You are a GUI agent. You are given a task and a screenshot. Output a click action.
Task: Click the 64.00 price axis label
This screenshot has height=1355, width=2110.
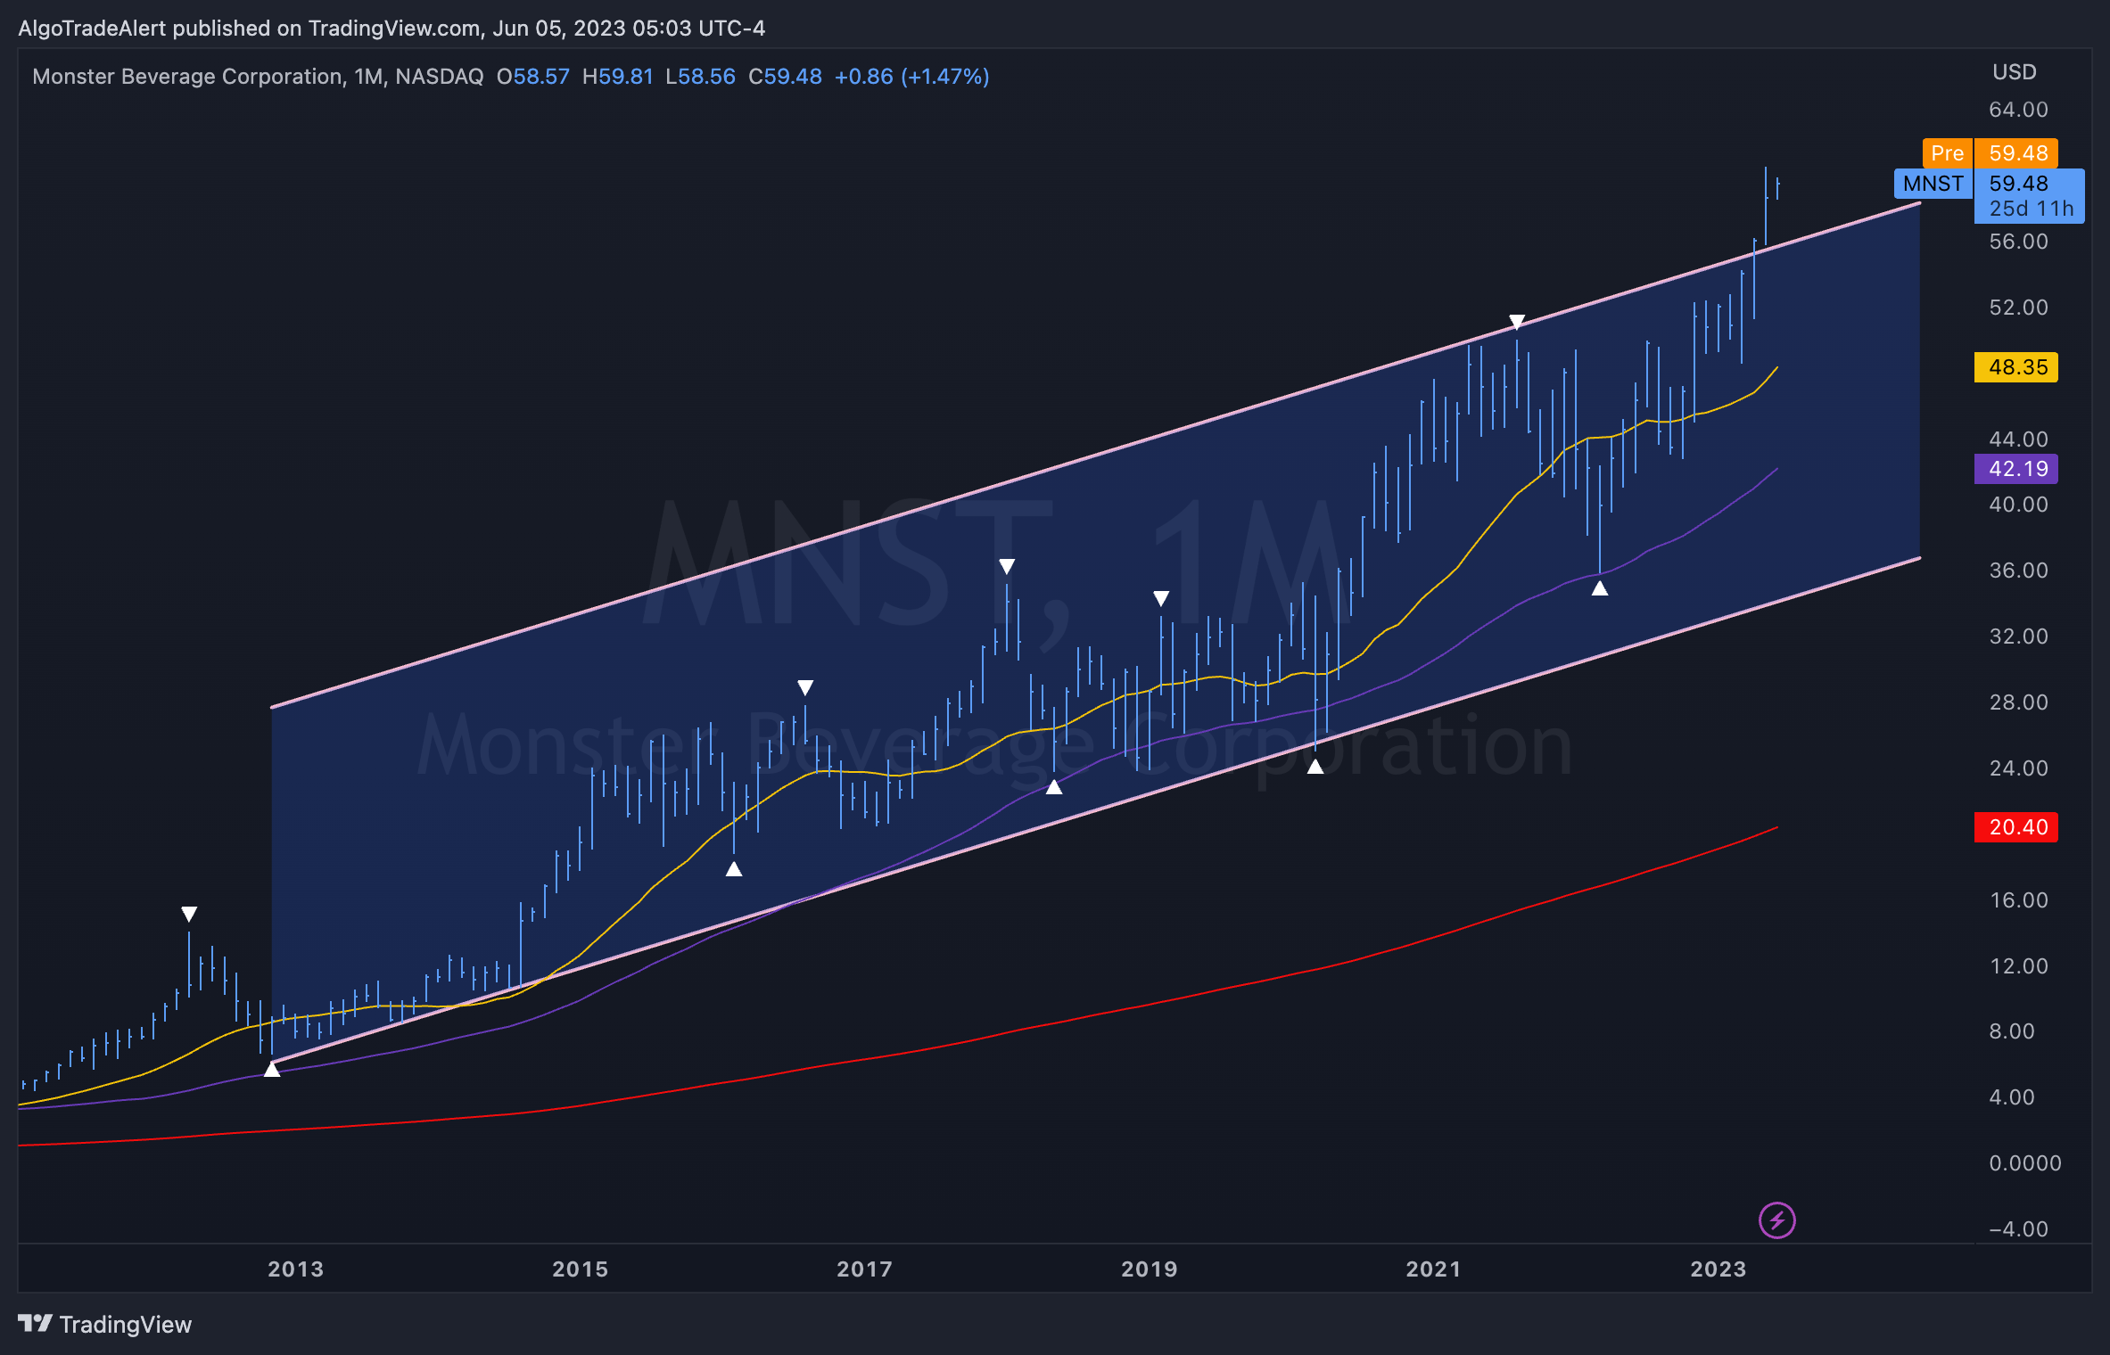2018,110
